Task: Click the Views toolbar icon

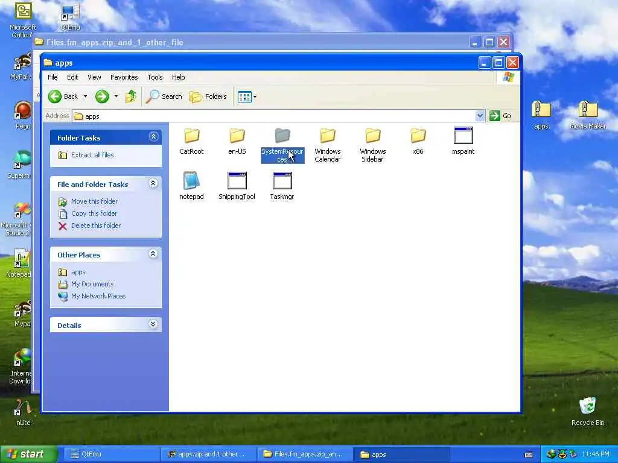Action: [x=244, y=96]
